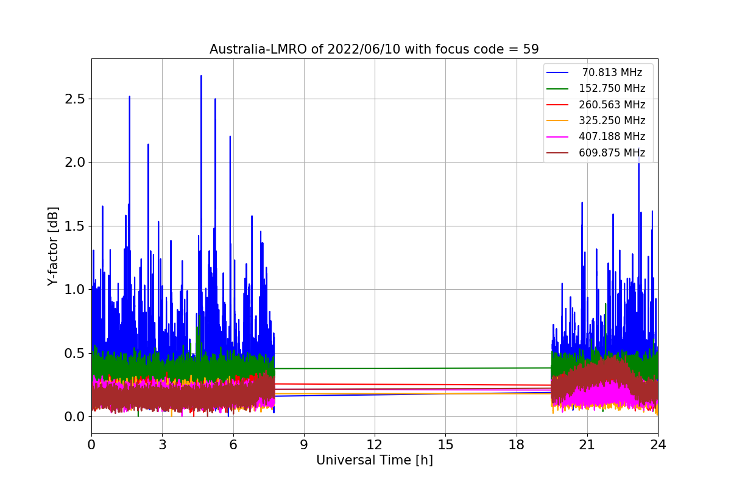Select the 609.875 MHz legend label

pos(612,153)
